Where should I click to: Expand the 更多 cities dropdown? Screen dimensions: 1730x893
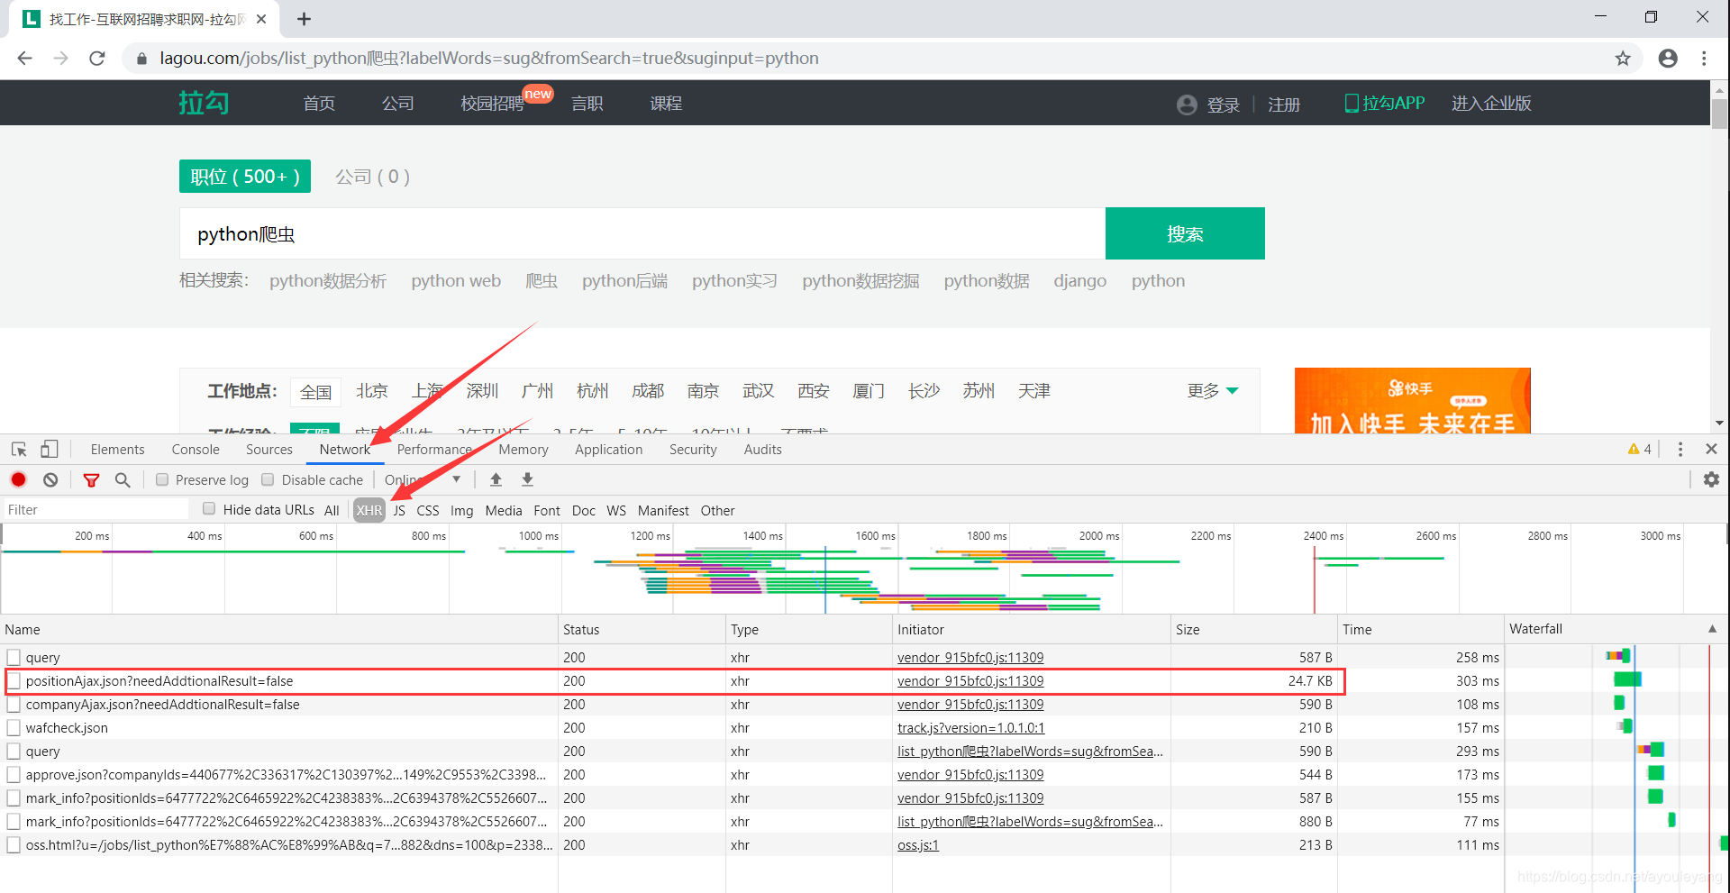pyautogui.click(x=1213, y=390)
